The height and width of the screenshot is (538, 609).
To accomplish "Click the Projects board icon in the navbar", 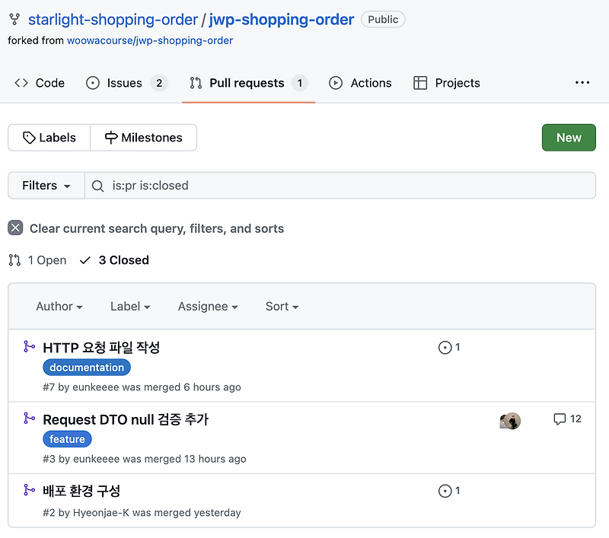I will tap(419, 83).
